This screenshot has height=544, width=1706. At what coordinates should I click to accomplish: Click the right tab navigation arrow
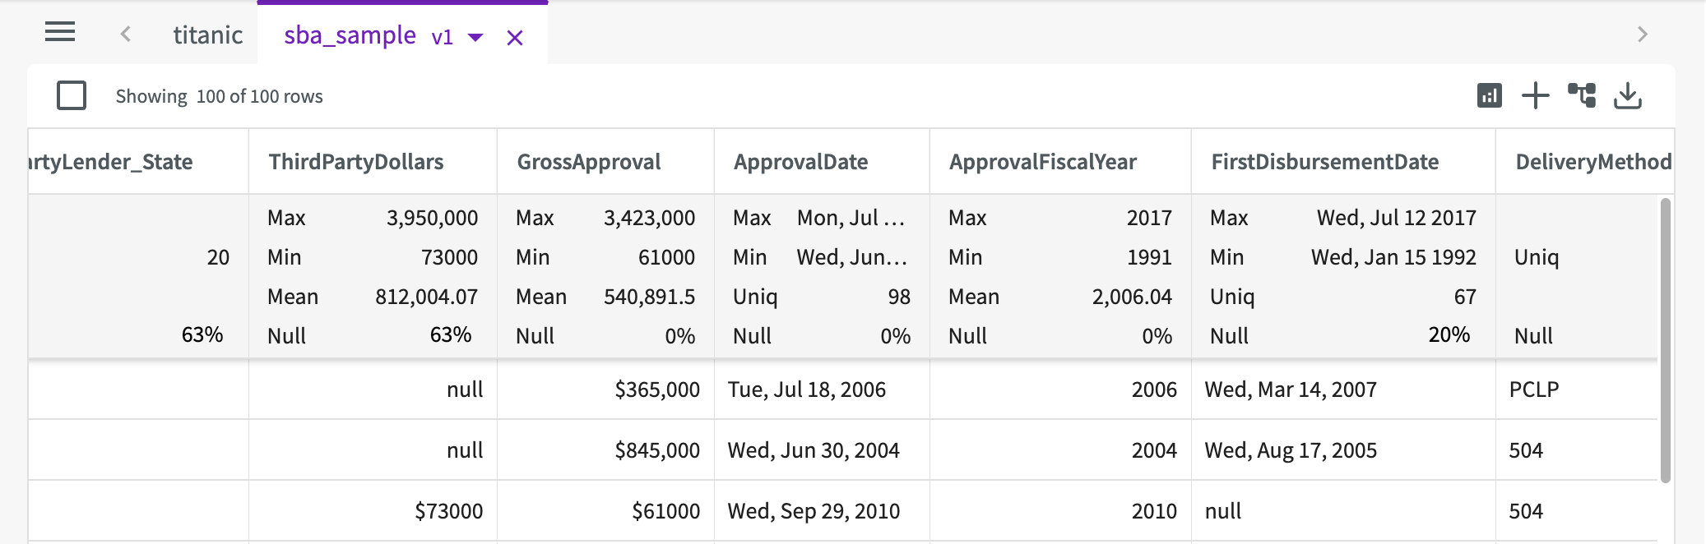[x=1643, y=34]
